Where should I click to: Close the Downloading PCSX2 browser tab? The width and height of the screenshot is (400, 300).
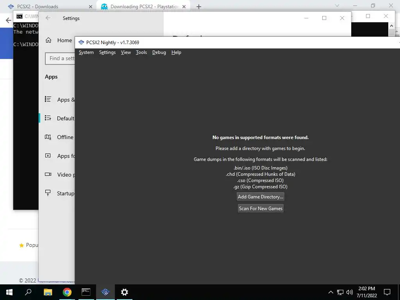(184, 7)
